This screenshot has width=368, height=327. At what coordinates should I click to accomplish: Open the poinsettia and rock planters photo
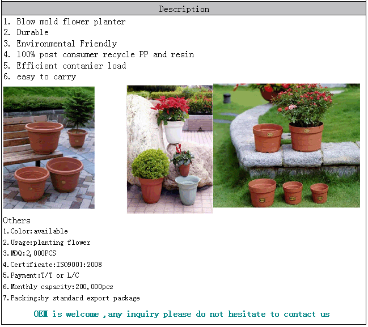[x=170, y=149]
